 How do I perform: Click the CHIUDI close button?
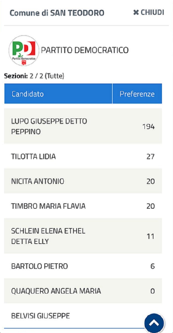[x=149, y=12]
